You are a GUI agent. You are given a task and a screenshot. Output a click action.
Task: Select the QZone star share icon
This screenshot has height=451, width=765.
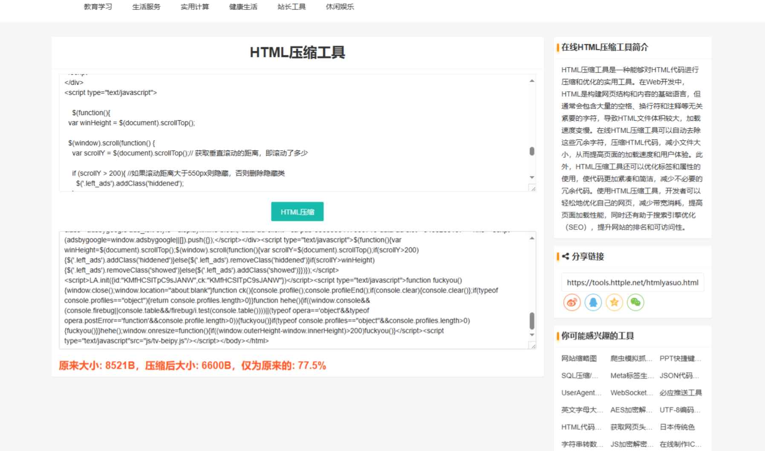coord(614,303)
